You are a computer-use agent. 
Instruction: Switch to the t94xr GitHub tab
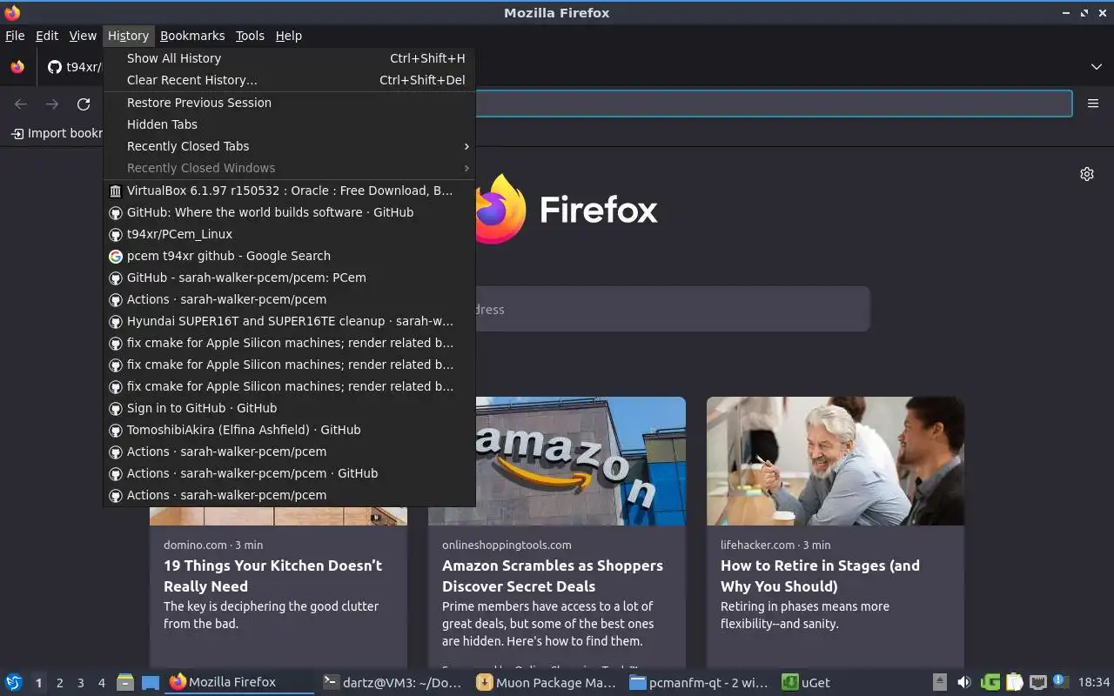pyautogui.click(x=74, y=67)
